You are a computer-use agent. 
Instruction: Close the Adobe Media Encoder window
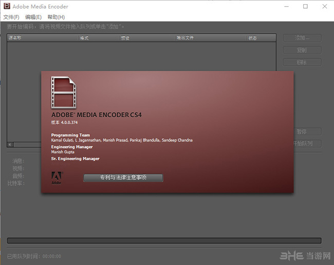tap(325, 6)
